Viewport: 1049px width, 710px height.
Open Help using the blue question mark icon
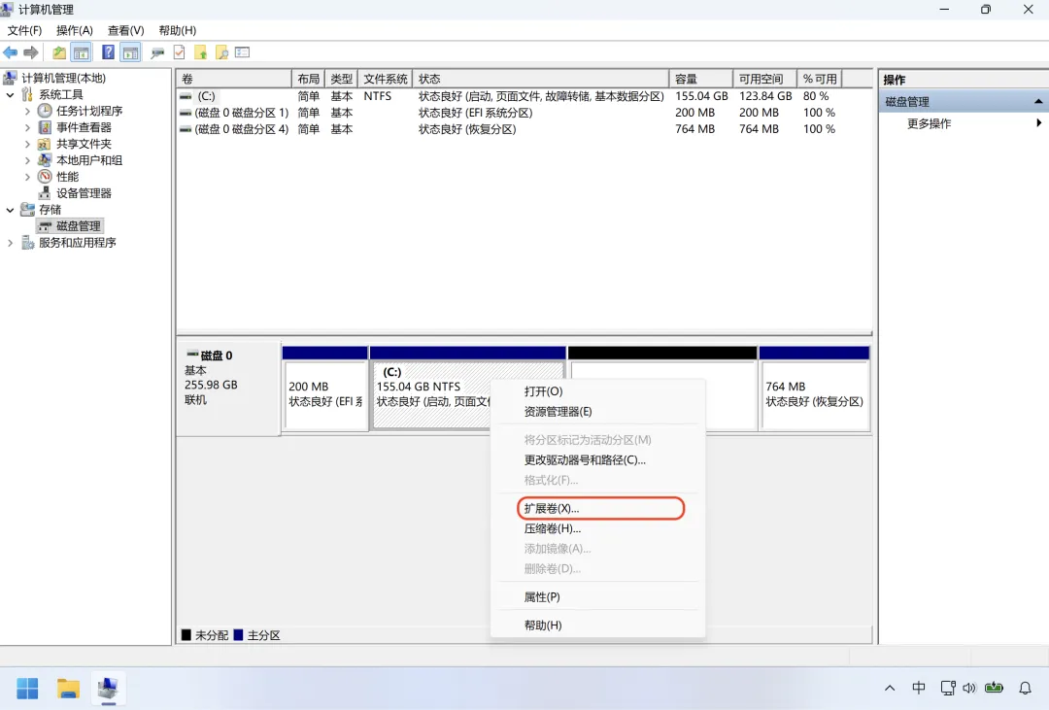(108, 51)
